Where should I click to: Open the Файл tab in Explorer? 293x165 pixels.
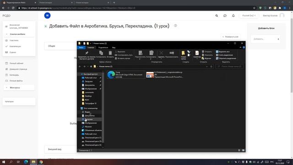81,48
